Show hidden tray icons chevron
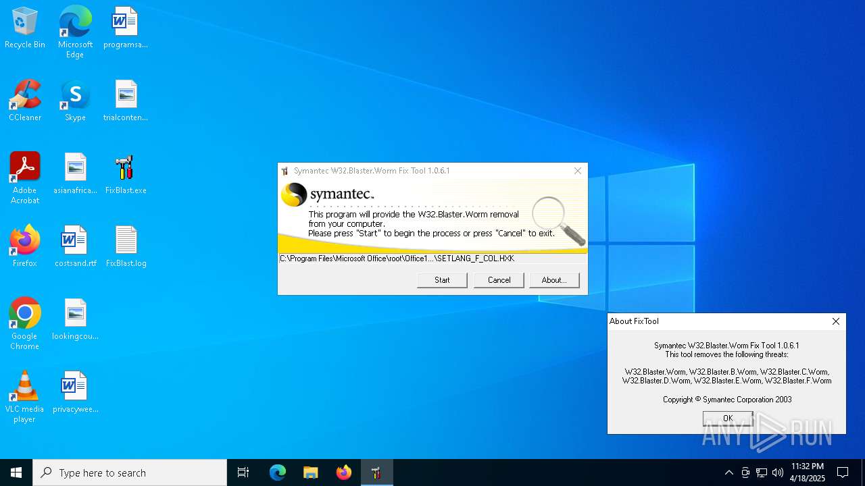 click(x=728, y=473)
